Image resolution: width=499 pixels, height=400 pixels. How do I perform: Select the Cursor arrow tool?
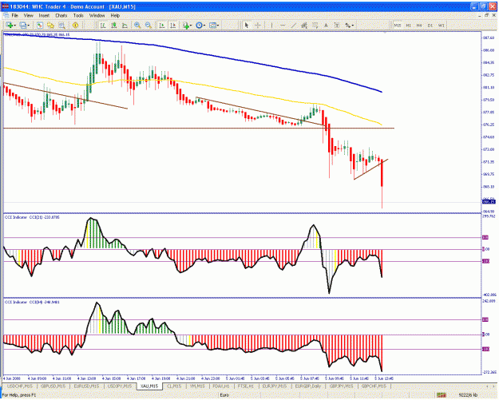247,25
